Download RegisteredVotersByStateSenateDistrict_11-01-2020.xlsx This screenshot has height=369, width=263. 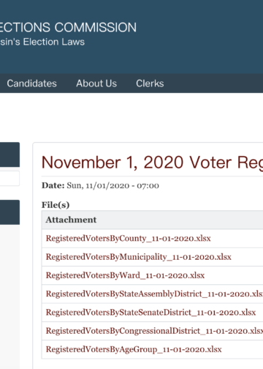(x=150, y=313)
